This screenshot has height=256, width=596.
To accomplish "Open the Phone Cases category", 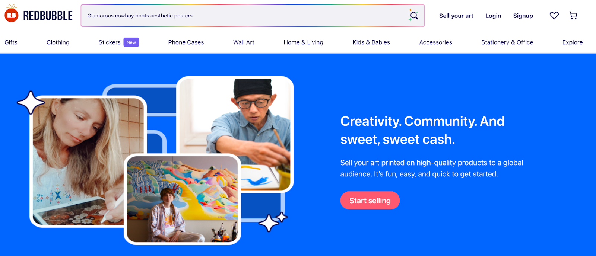I will pyautogui.click(x=186, y=42).
